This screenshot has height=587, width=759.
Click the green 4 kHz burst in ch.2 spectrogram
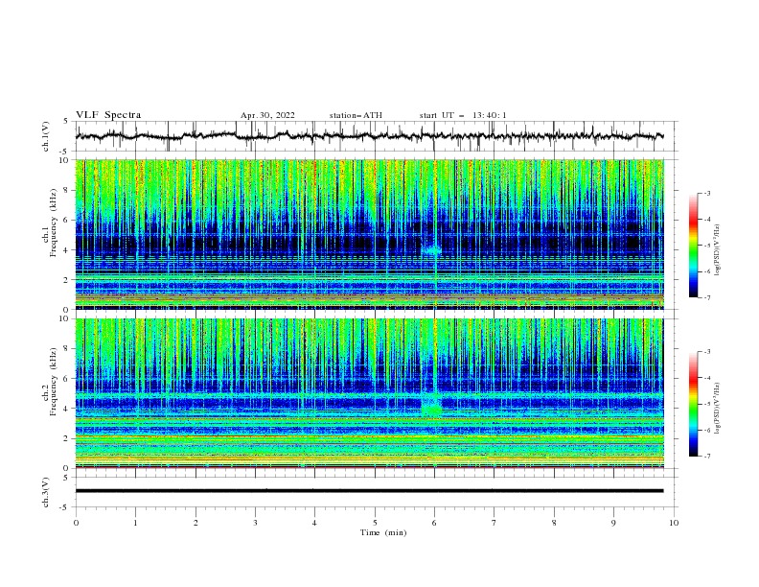[431, 411]
